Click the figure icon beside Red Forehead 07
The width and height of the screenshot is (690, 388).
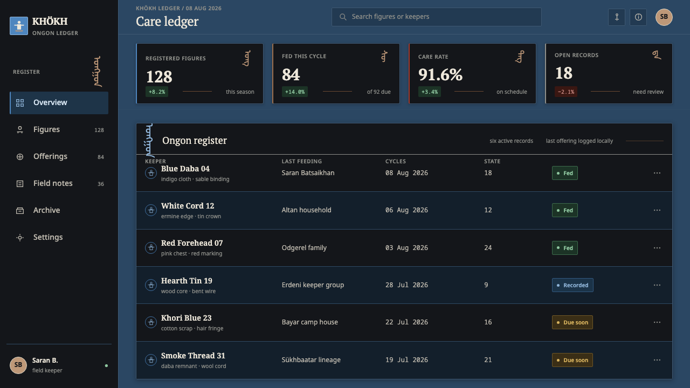click(151, 247)
